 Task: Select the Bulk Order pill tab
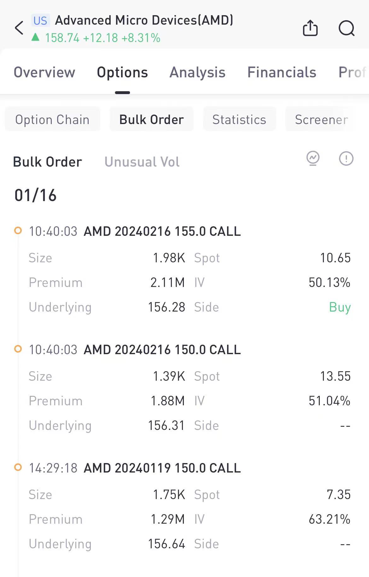pos(151,120)
